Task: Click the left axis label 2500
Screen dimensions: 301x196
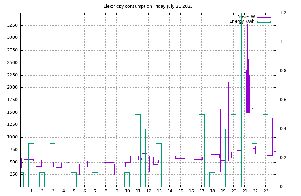Action: (x=12, y=63)
